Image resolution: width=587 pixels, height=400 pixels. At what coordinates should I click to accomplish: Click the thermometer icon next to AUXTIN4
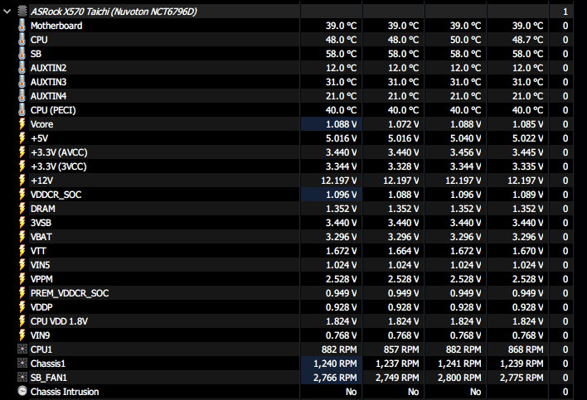[22, 96]
